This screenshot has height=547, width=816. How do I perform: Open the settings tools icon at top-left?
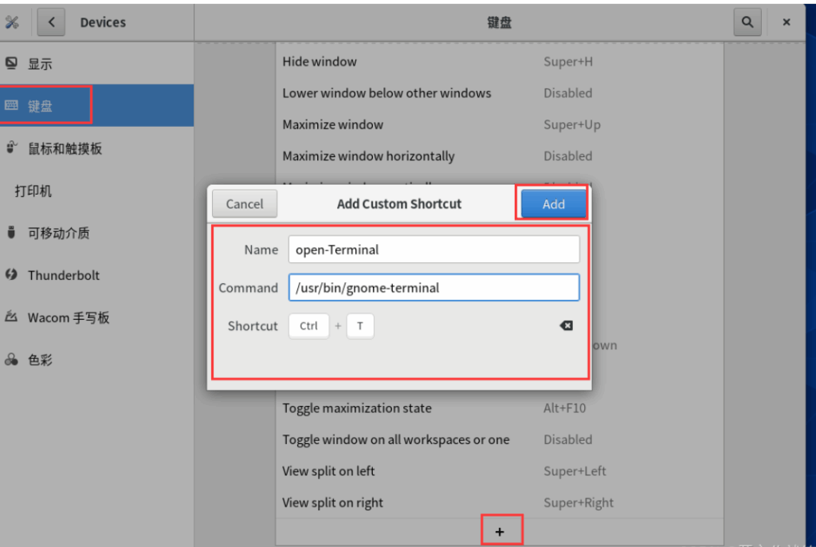click(x=12, y=22)
